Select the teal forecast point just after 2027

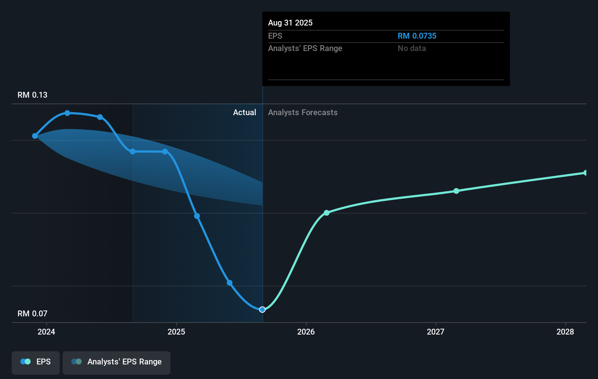pyautogui.click(x=456, y=191)
